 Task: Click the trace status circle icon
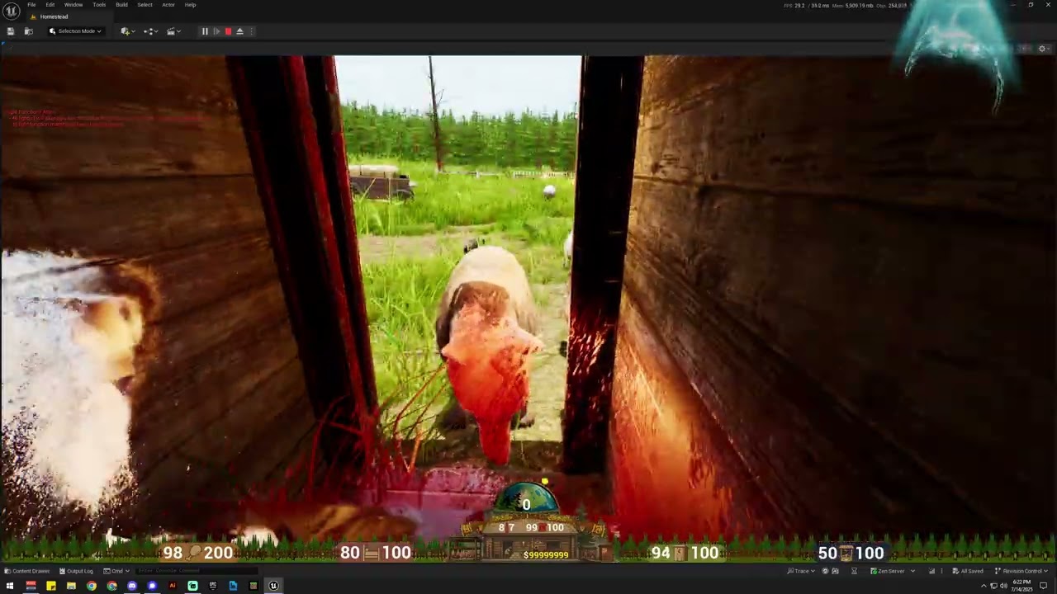pyautogui.click(x=825, y=571)
